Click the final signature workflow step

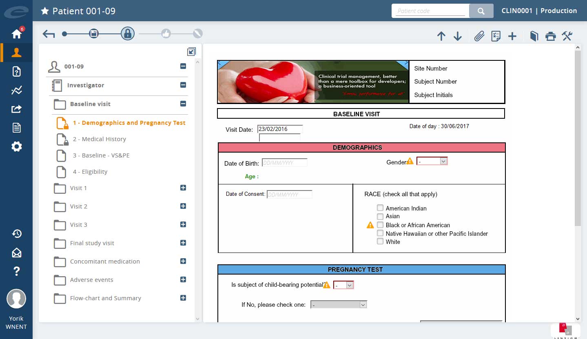coord(197,33)
